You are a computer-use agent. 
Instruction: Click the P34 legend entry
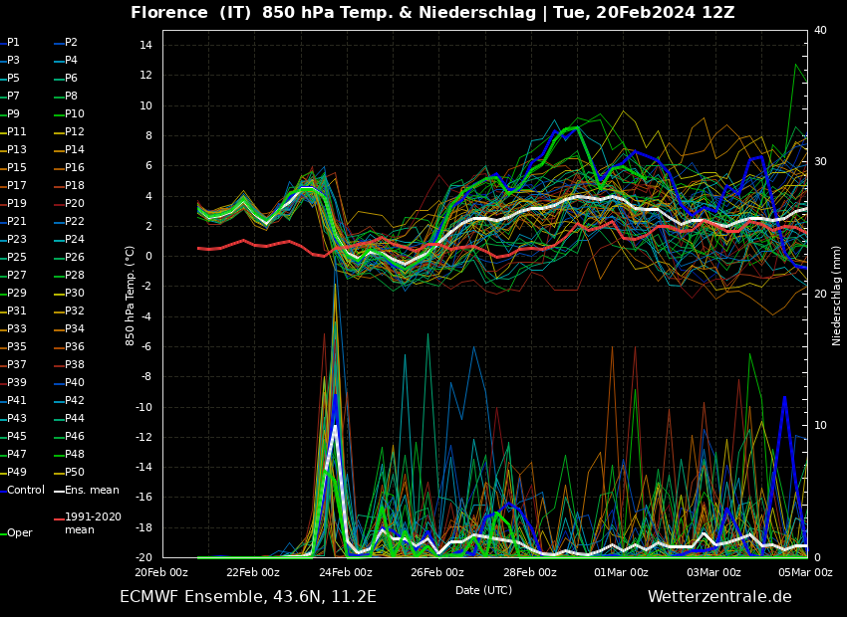(69, 328)
